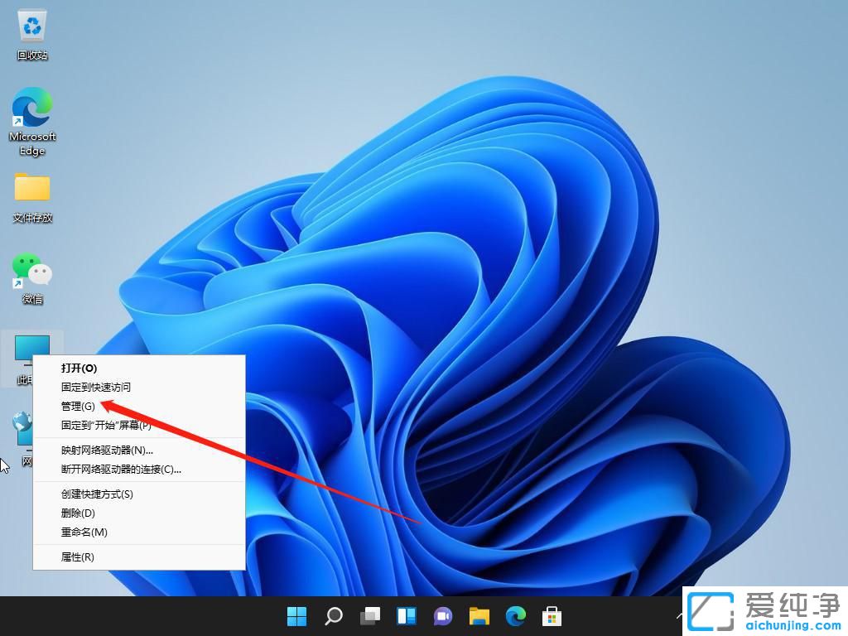
Task: Click 管理(G) to open Computer Management
Action: [x=79, y=406]
